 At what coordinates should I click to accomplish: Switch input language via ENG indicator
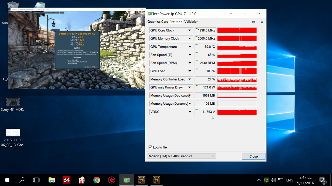coord(290,180)
